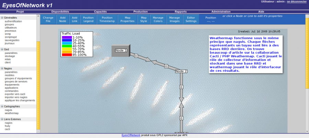This screenshot has height=138, width=309.
Task: Open Manage Colors
Action: click(x=158, y=19)
